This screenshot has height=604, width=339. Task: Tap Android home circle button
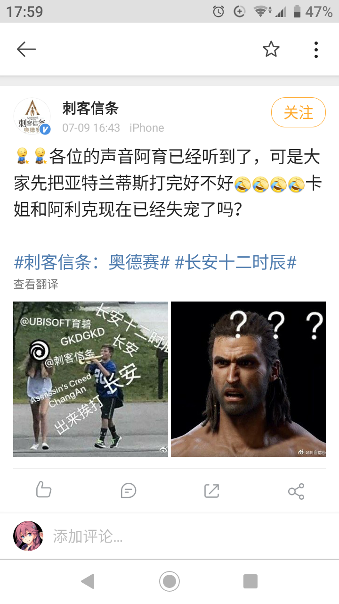(169, 581)
